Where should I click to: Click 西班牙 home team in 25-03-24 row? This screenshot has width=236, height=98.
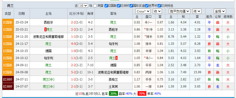(x=49, y=22)
